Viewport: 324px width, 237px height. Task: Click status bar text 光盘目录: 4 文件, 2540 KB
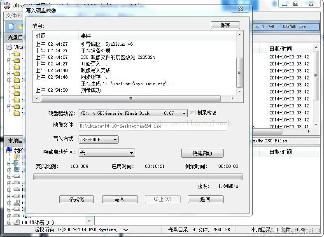point(199,230)
